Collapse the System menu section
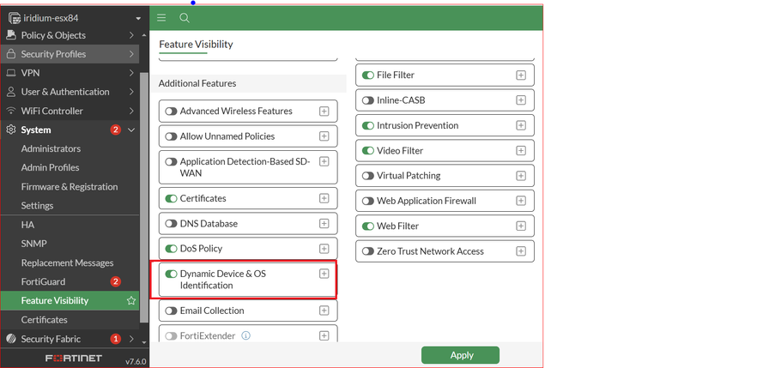The image size is (757, 368). click(131, 130)
